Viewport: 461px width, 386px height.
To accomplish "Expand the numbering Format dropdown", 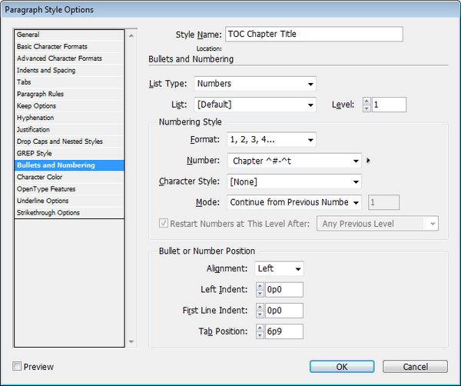I will (271, 139).
